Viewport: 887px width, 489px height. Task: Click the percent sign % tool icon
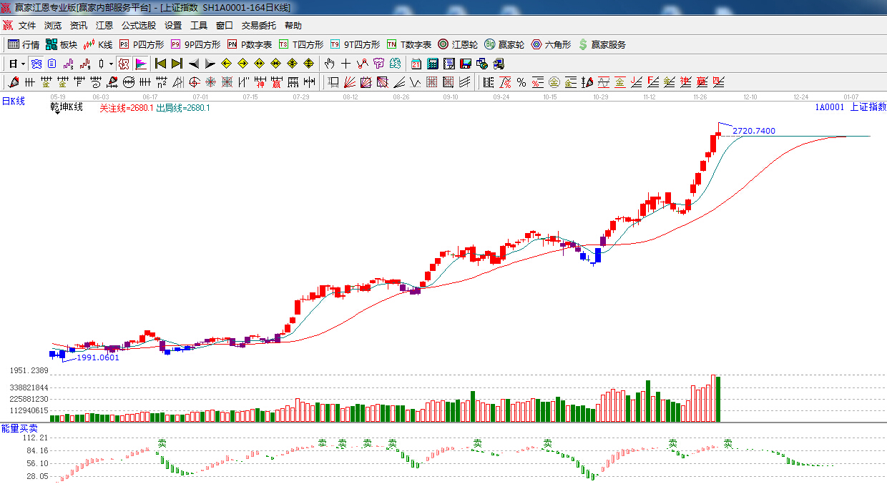tap(521, 82)
